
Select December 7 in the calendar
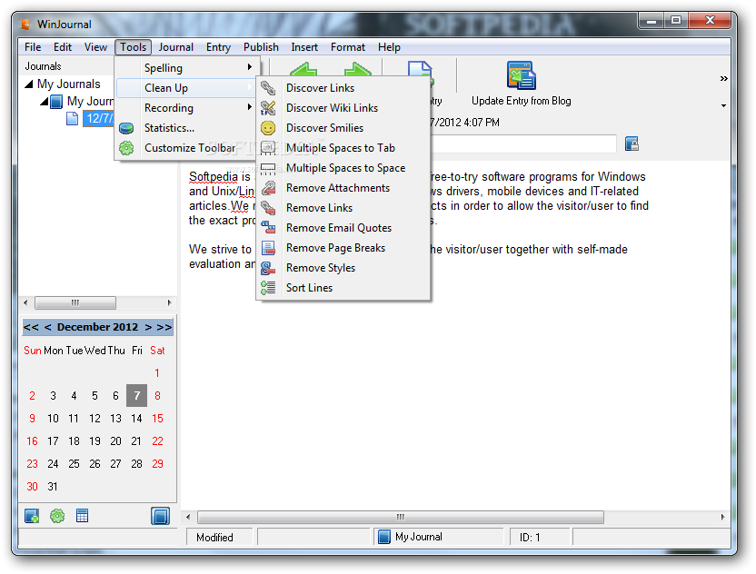point(137,396)
